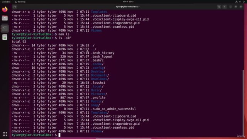247x139 pixels.
Task: Click the Music/ directory name
Action: click(96, 90)
